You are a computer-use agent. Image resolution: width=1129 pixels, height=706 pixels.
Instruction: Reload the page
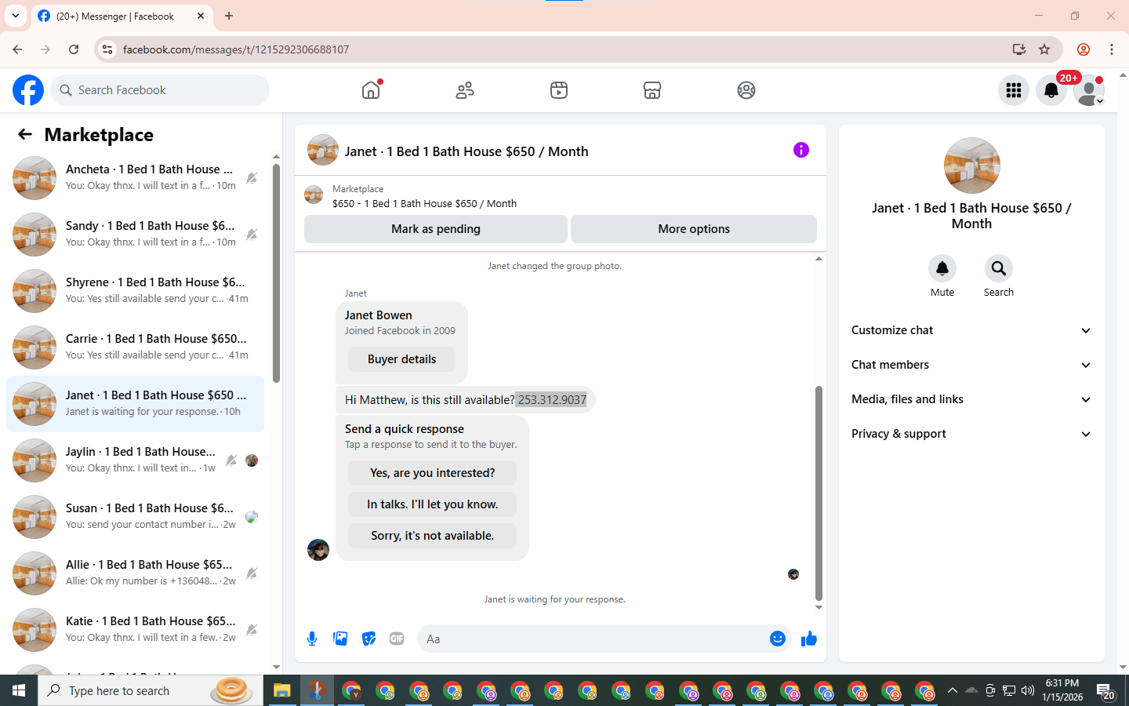pyautogui.click(x=74, y=49)
